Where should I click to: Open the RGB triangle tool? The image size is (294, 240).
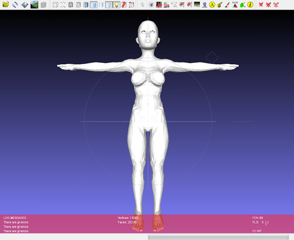235,5
